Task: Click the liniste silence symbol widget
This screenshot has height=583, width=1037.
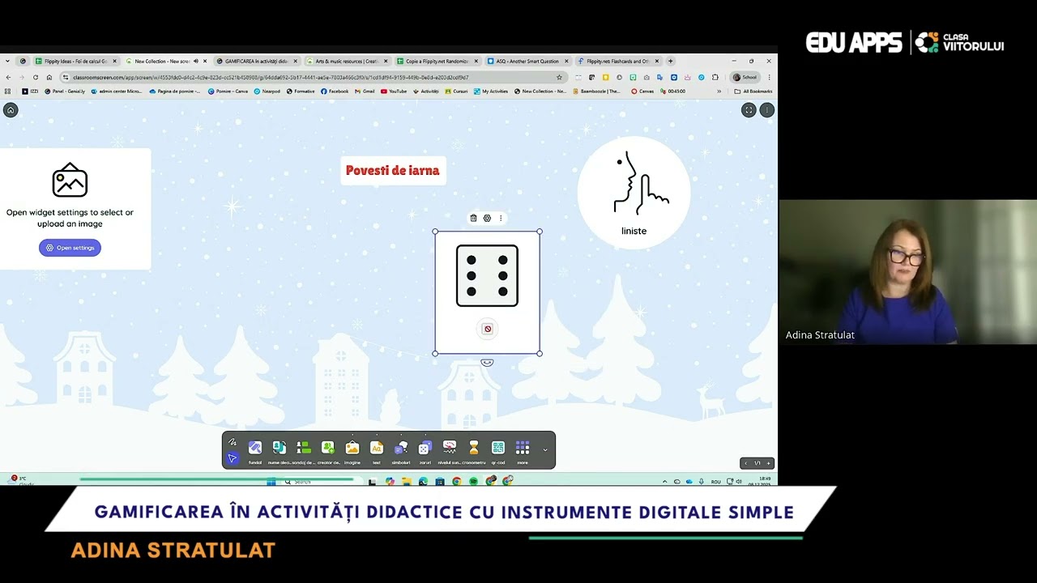Action: (x=634, y=193)
